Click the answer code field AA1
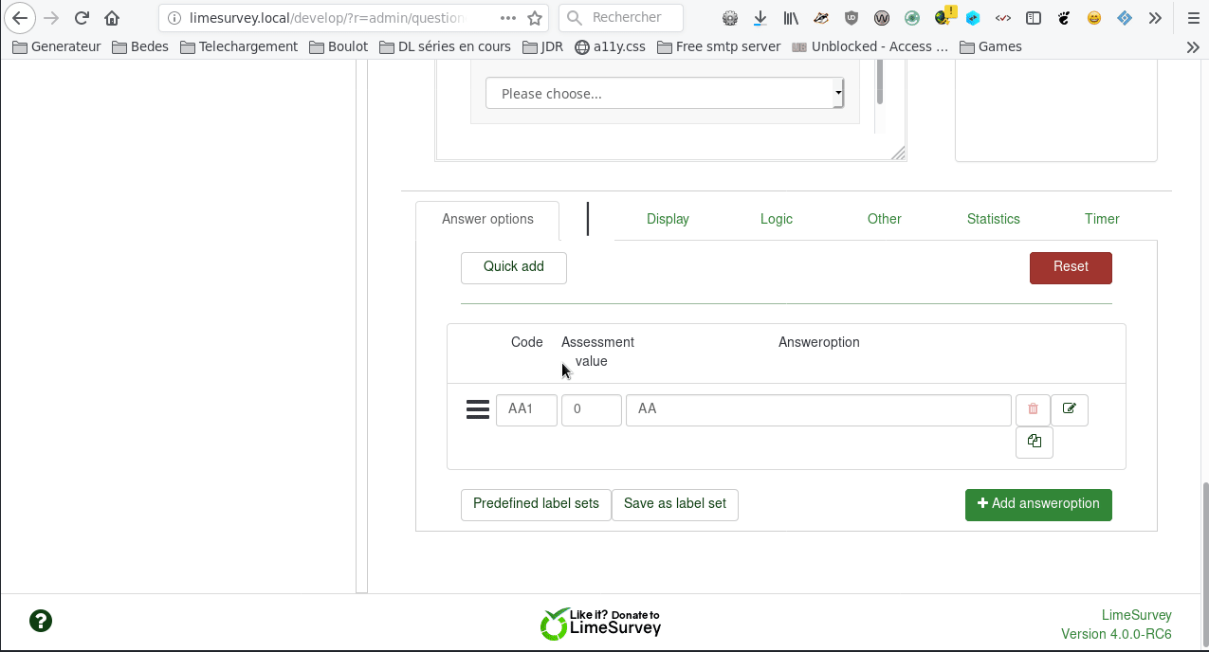Screen dimensions: 1209x652 [526, 409]
